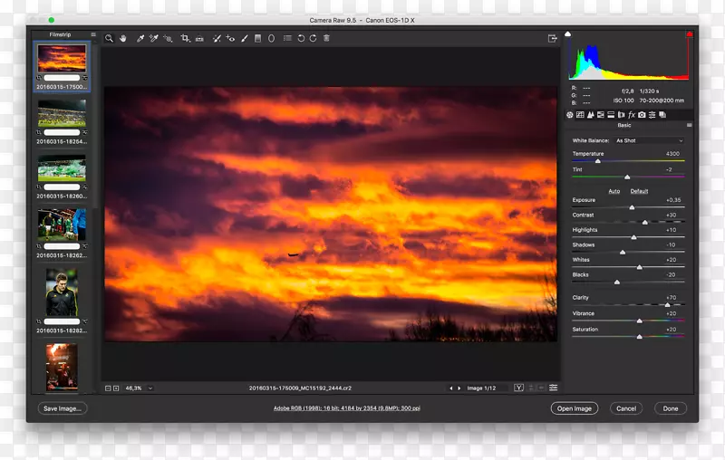Select the 20160315-18254 stadium thumbnail

pyautogui.click(x=62, y=113)
